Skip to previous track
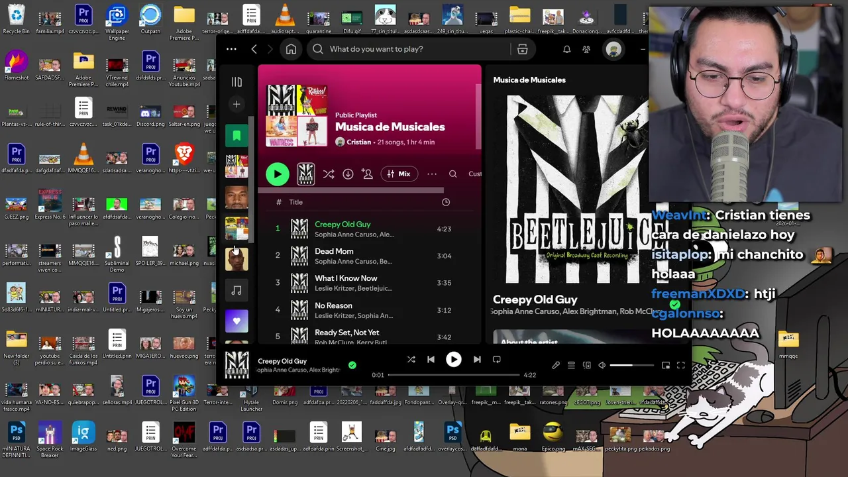This screenshot has width=848, height=477. point(431,359)
